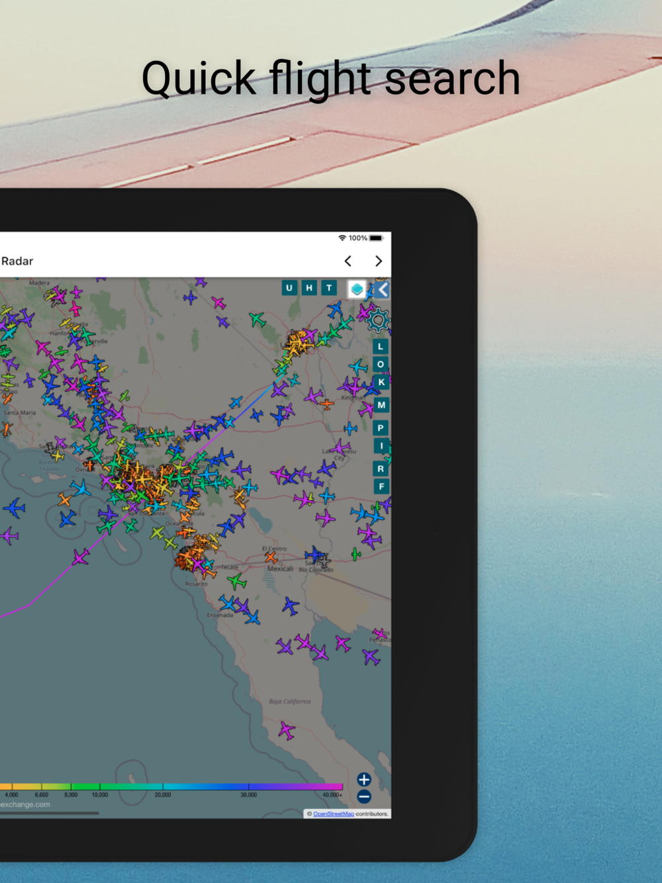The image size is (662, 883).
Task: Click the Wi-Fi status icon
Action: (x=342, y=238)
